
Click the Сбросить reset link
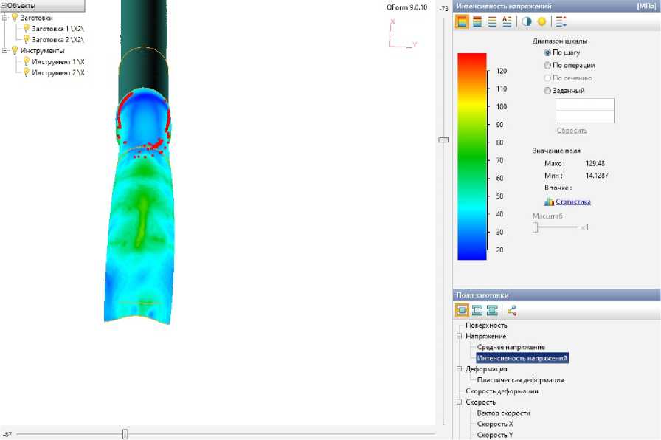click(572, 131)
